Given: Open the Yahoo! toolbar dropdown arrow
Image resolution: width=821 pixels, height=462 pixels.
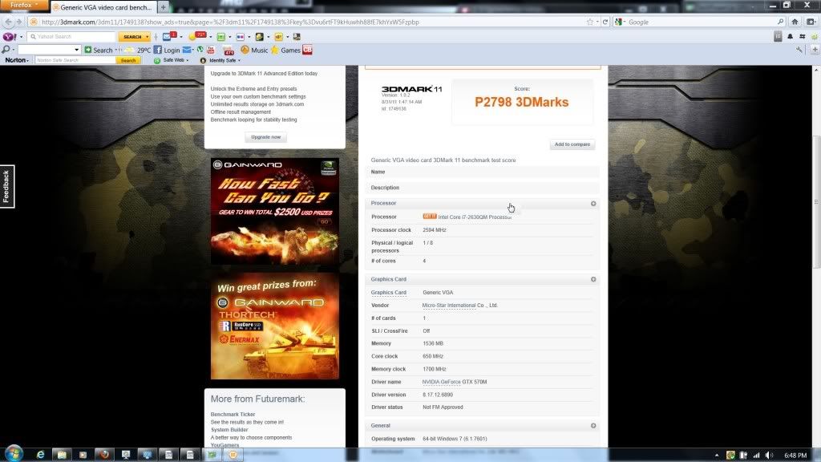Looking at the screenshot, I should tap(21, 37).
